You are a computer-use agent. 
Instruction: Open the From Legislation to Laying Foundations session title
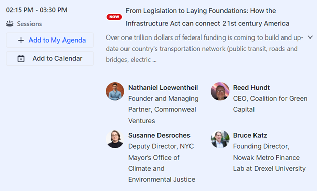click(x=207, y=17)
